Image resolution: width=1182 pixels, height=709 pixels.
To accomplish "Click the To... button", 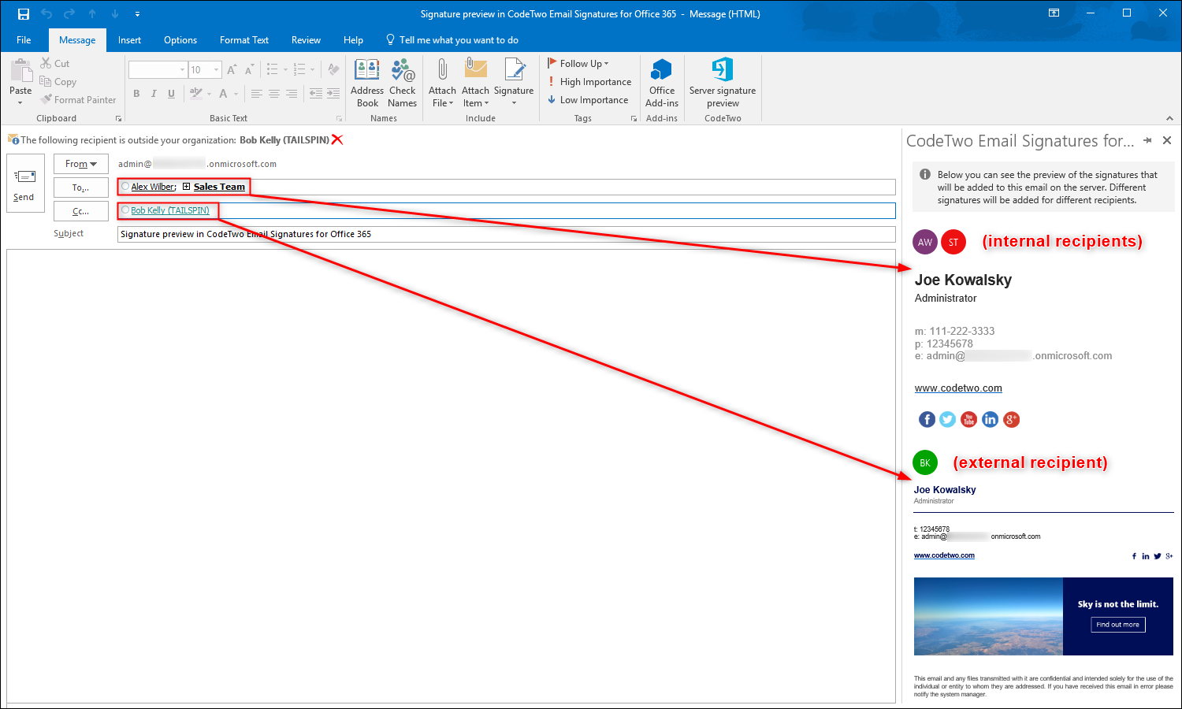I will coord(81,187).
